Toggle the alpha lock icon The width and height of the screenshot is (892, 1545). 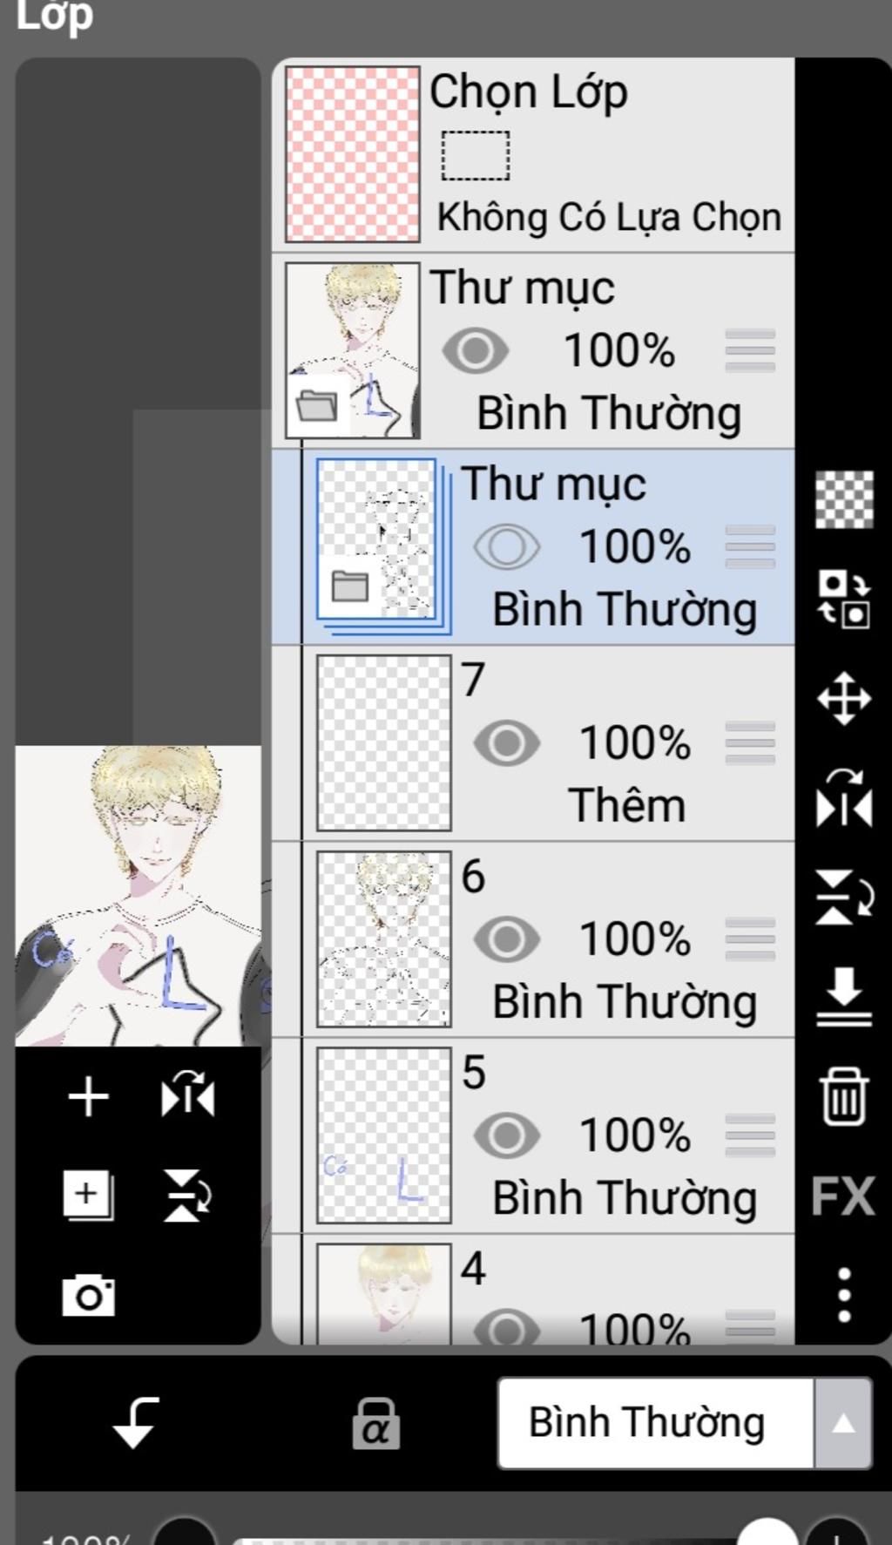[x=375, y=1424]
